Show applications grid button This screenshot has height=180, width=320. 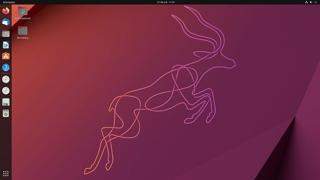point(6,174)
